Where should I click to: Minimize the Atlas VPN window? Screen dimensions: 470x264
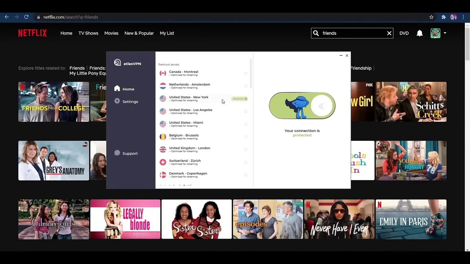point(341,55)
